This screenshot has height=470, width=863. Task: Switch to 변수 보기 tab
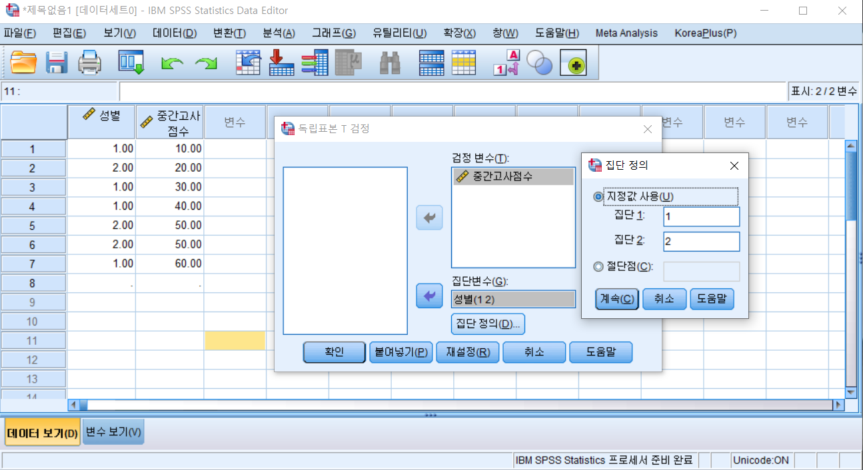point(113,433)
